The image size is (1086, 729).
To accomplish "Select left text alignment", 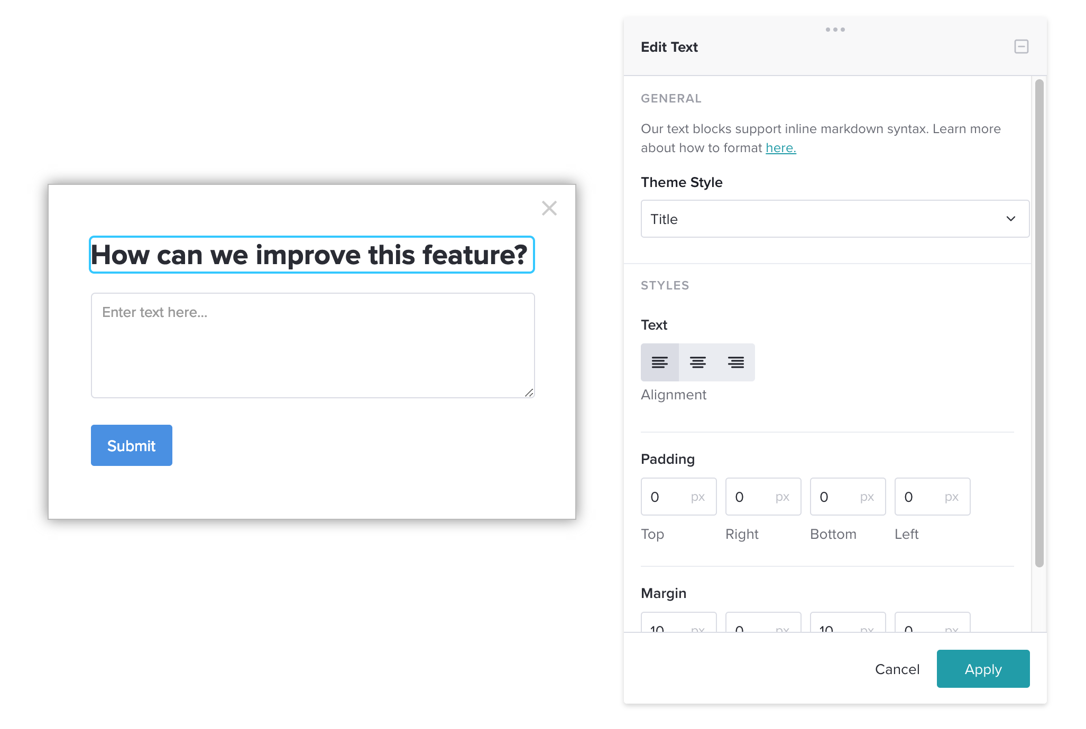I will point(659,362).
